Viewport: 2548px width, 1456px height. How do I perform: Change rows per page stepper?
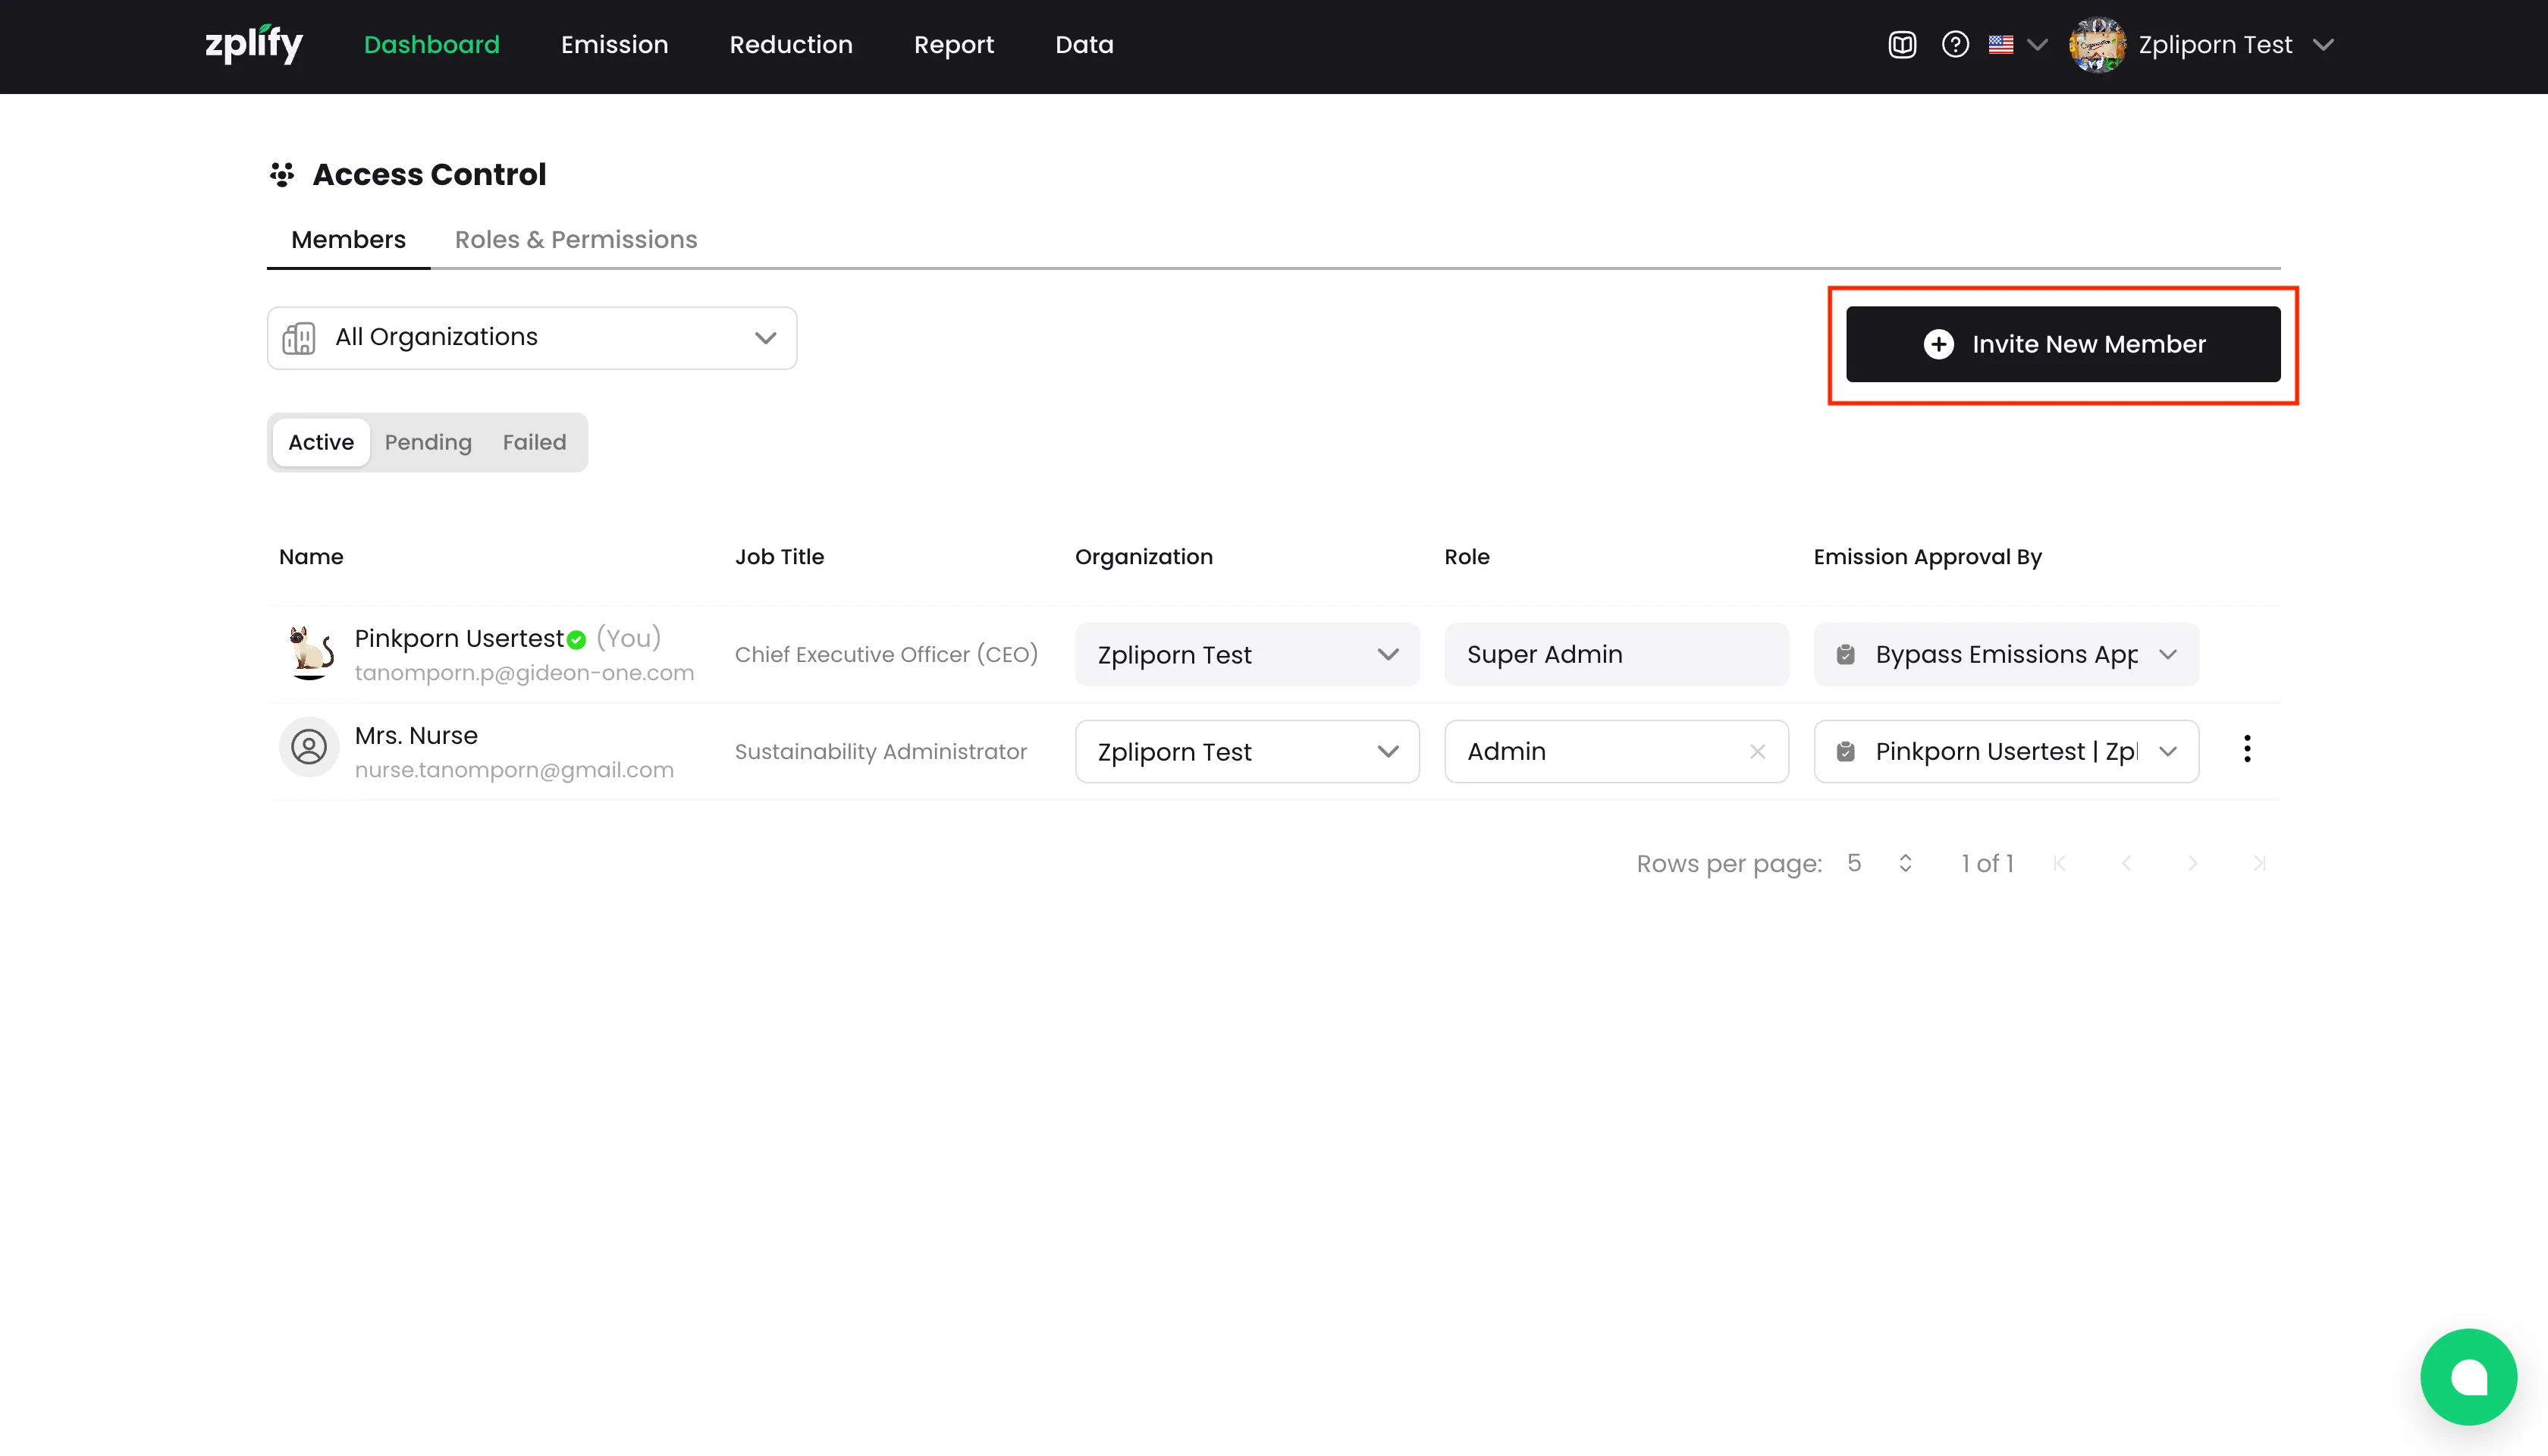(x=1905, y=863)
